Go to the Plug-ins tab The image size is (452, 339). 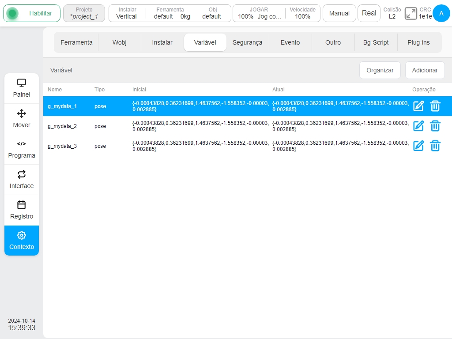(x=418, y=42)
